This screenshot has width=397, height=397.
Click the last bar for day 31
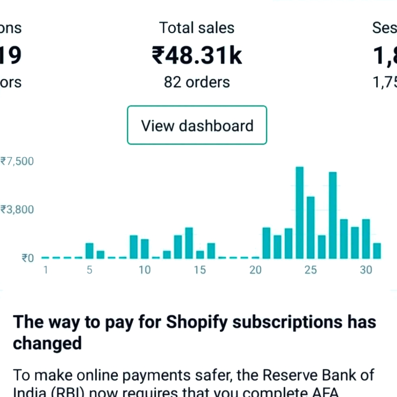click(377, 251)
